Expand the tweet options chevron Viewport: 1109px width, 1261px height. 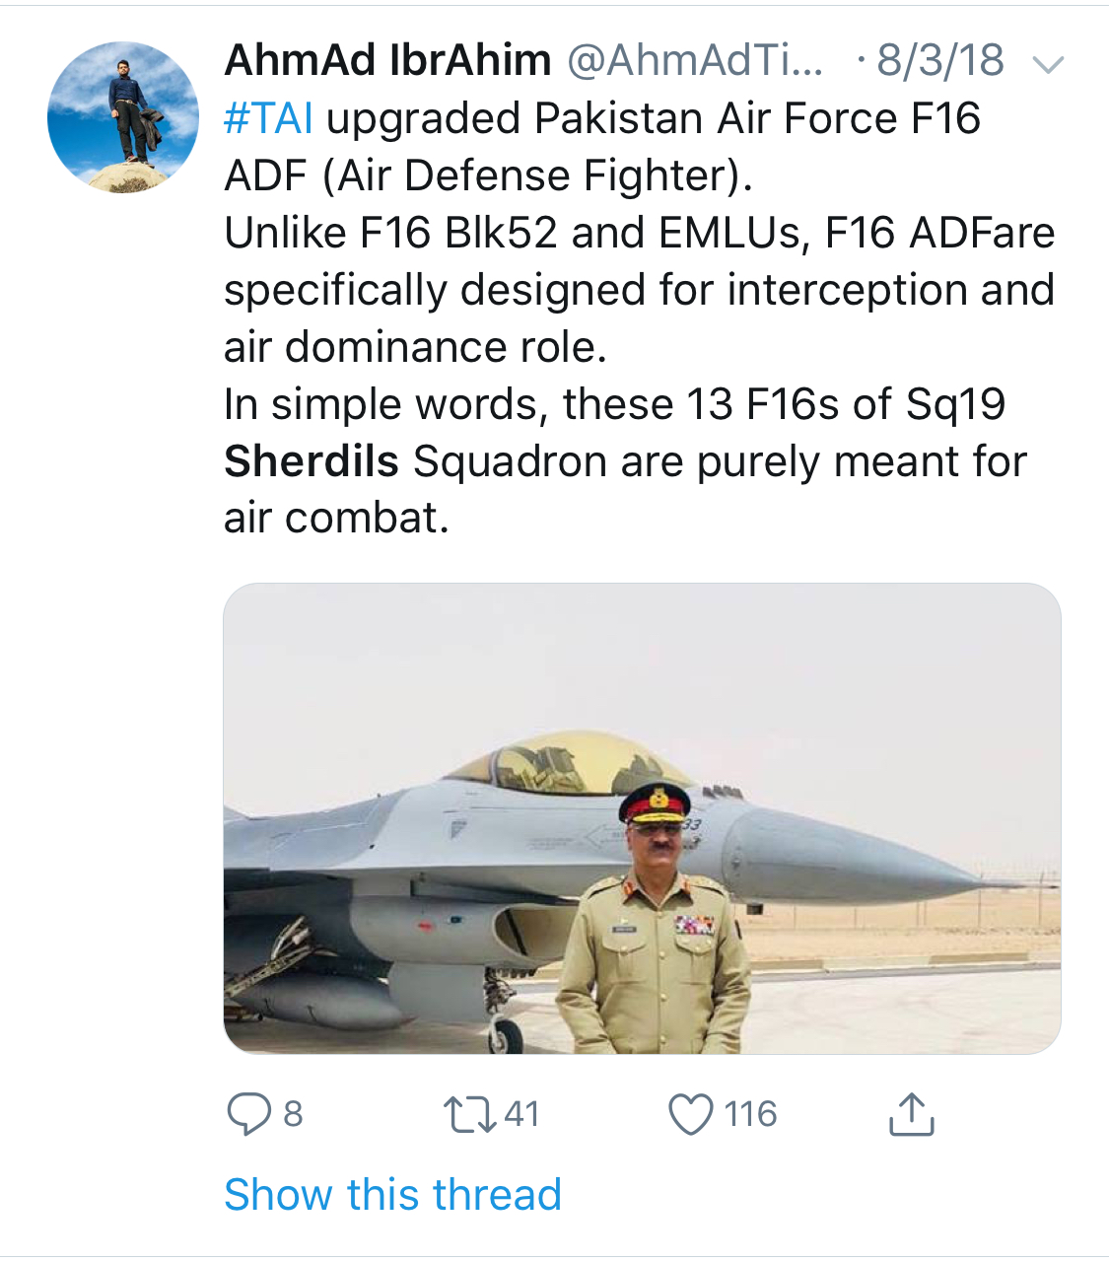(1047, 65)
